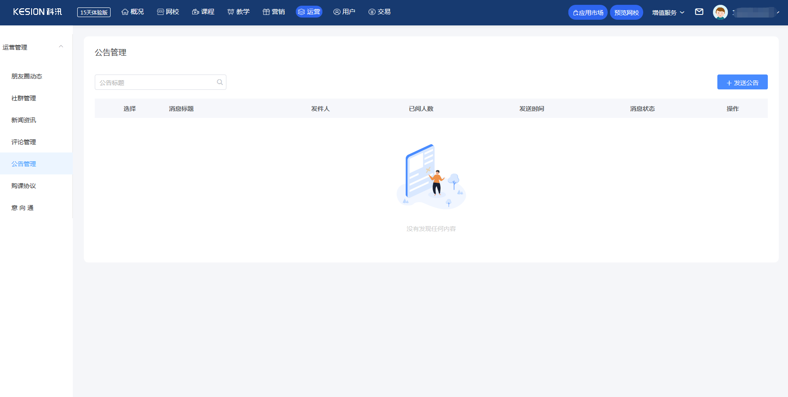Click the mail envelope icon

(x=699, y=12)
